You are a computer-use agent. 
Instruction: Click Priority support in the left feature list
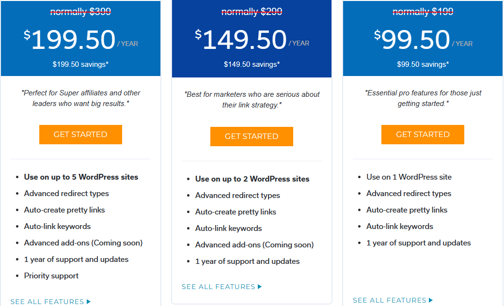(51, 275)
